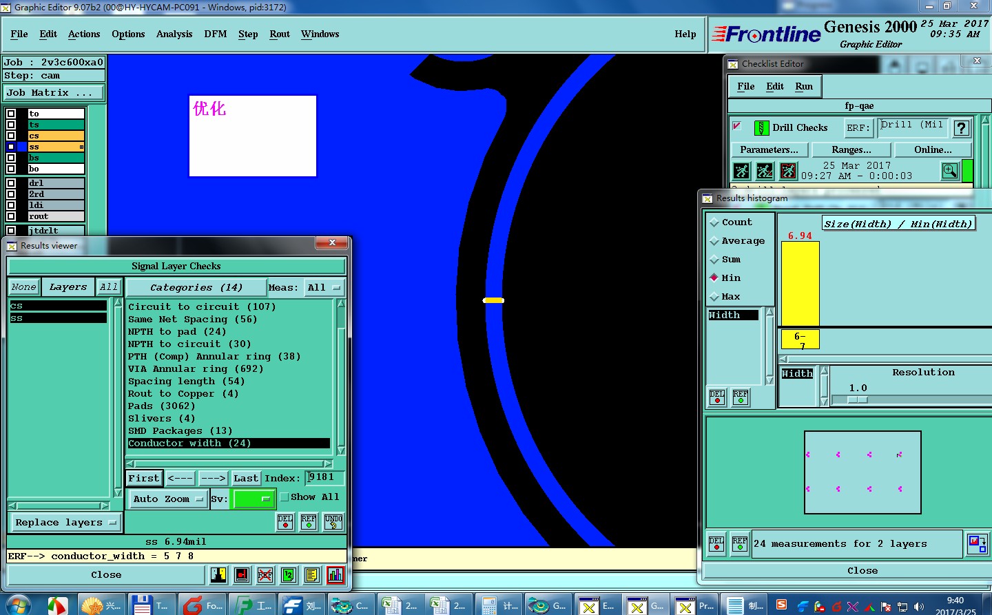
Task: Open the Layers filter button
Action: pyautogui.click(x=68, y=287)
